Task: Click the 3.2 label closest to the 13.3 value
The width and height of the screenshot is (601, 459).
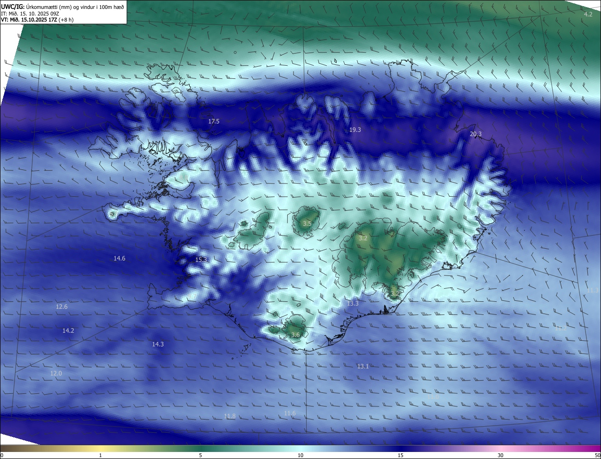Action: coord(394,293)
